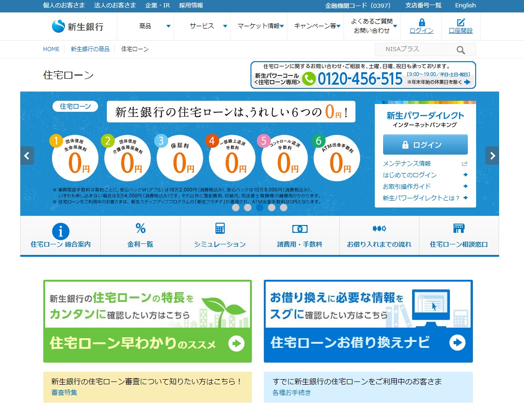Click the Shinsei Bank logo
The image size is (524, 410).
(77, 26)
